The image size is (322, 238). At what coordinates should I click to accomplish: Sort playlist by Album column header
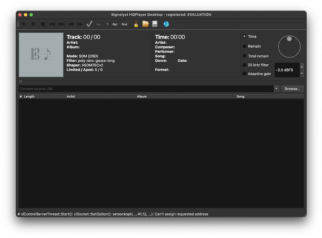tap(141, 97)
